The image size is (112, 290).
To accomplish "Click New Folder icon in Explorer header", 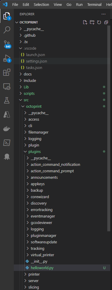I will (92, 22).
